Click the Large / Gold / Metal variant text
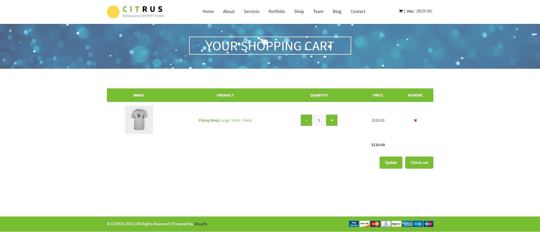The image size is (540, 232). (x=236, y=120)
